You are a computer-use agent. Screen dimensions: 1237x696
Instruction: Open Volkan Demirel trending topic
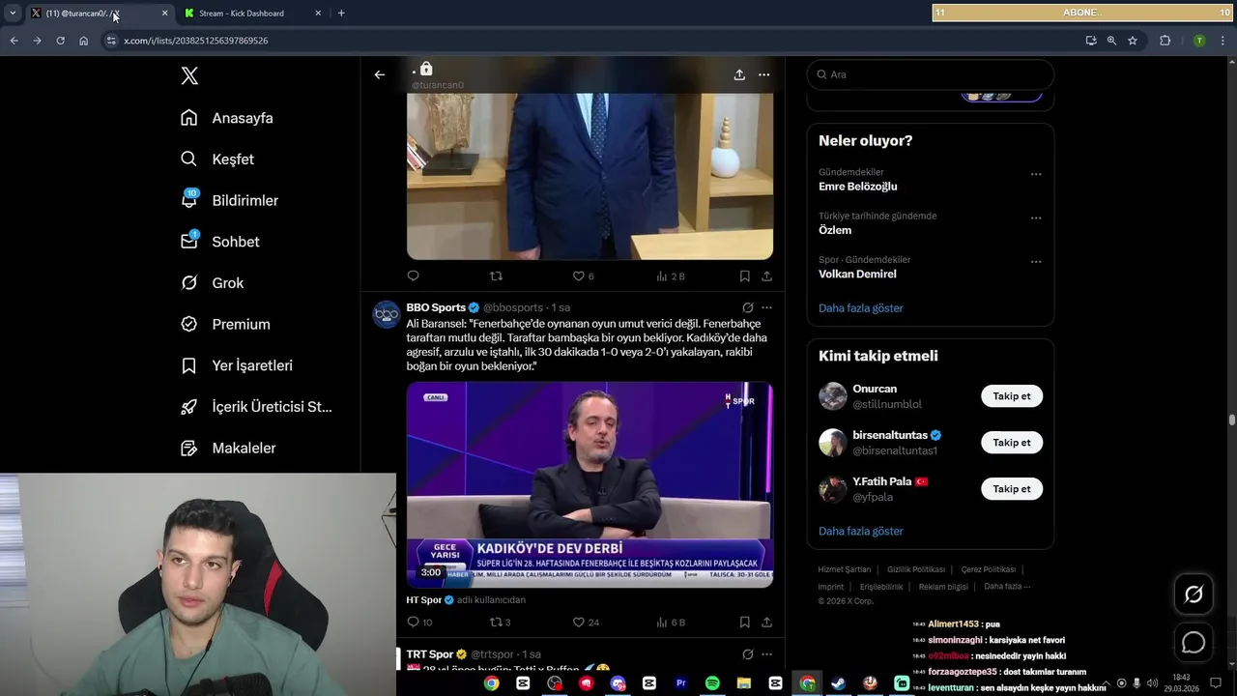click(857, 275)
